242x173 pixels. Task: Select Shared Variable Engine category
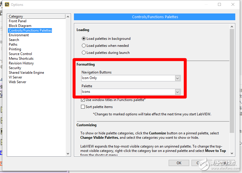tap(26, 73)
